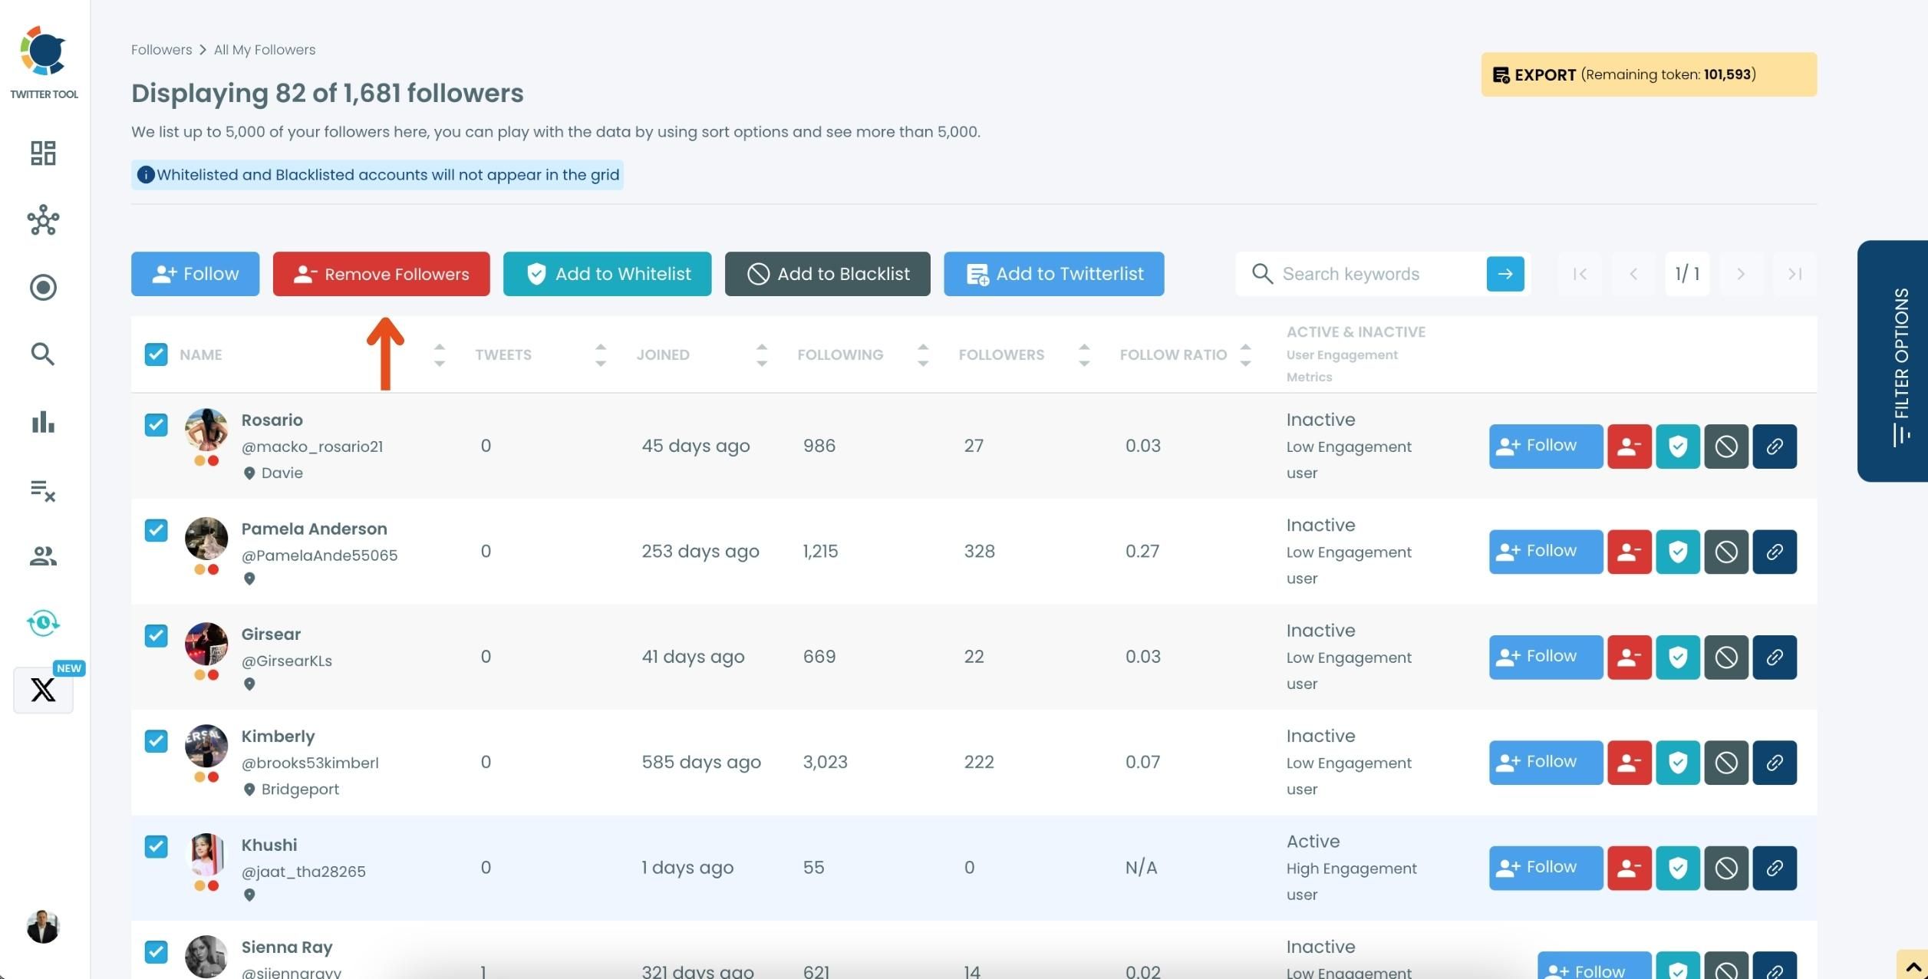Click the blacklist icon on Pamela Anderson's row

[x=1727, y=551]
